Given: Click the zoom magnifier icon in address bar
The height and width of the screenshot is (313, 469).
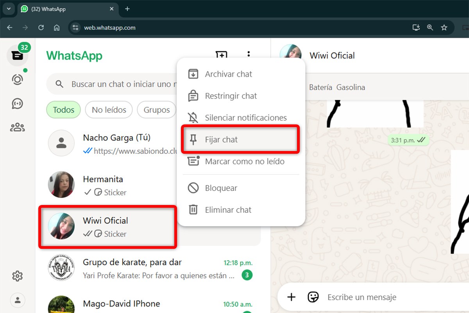Looking at the screenshot, I should tap(430, 27).
